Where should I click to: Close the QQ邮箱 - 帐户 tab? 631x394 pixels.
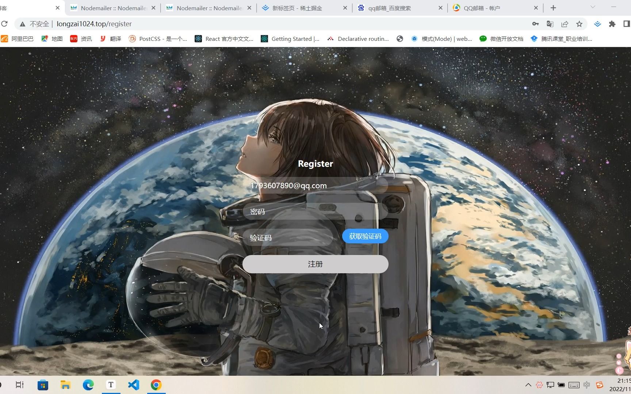pos(536,8)
